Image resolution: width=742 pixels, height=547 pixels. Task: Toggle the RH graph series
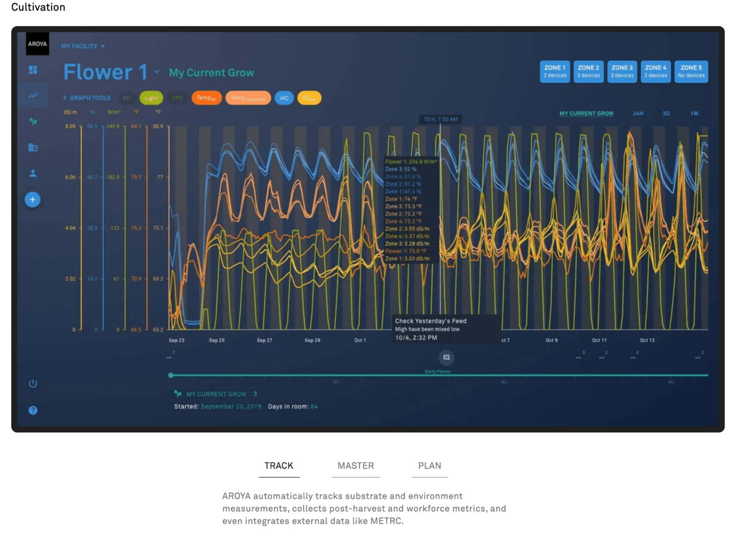point(127,98)
